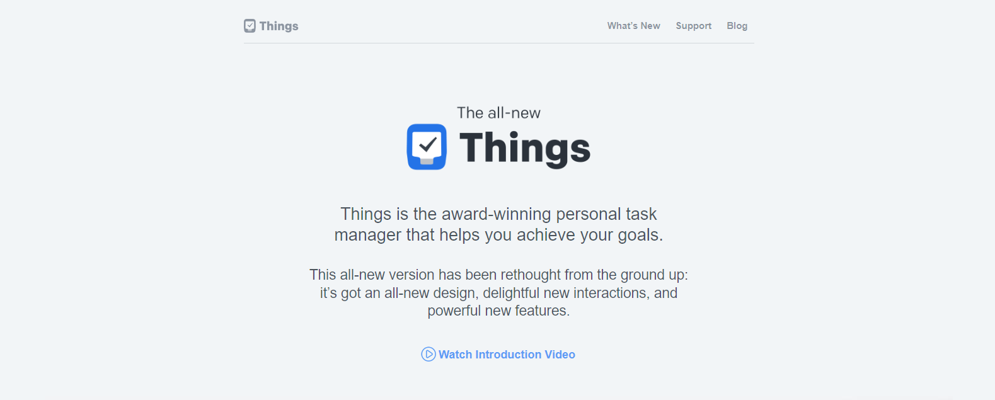Click the word "Introduction" in the blue link
Image resolution: width=995 pixels, height=400 pixels.
[508, 354]
